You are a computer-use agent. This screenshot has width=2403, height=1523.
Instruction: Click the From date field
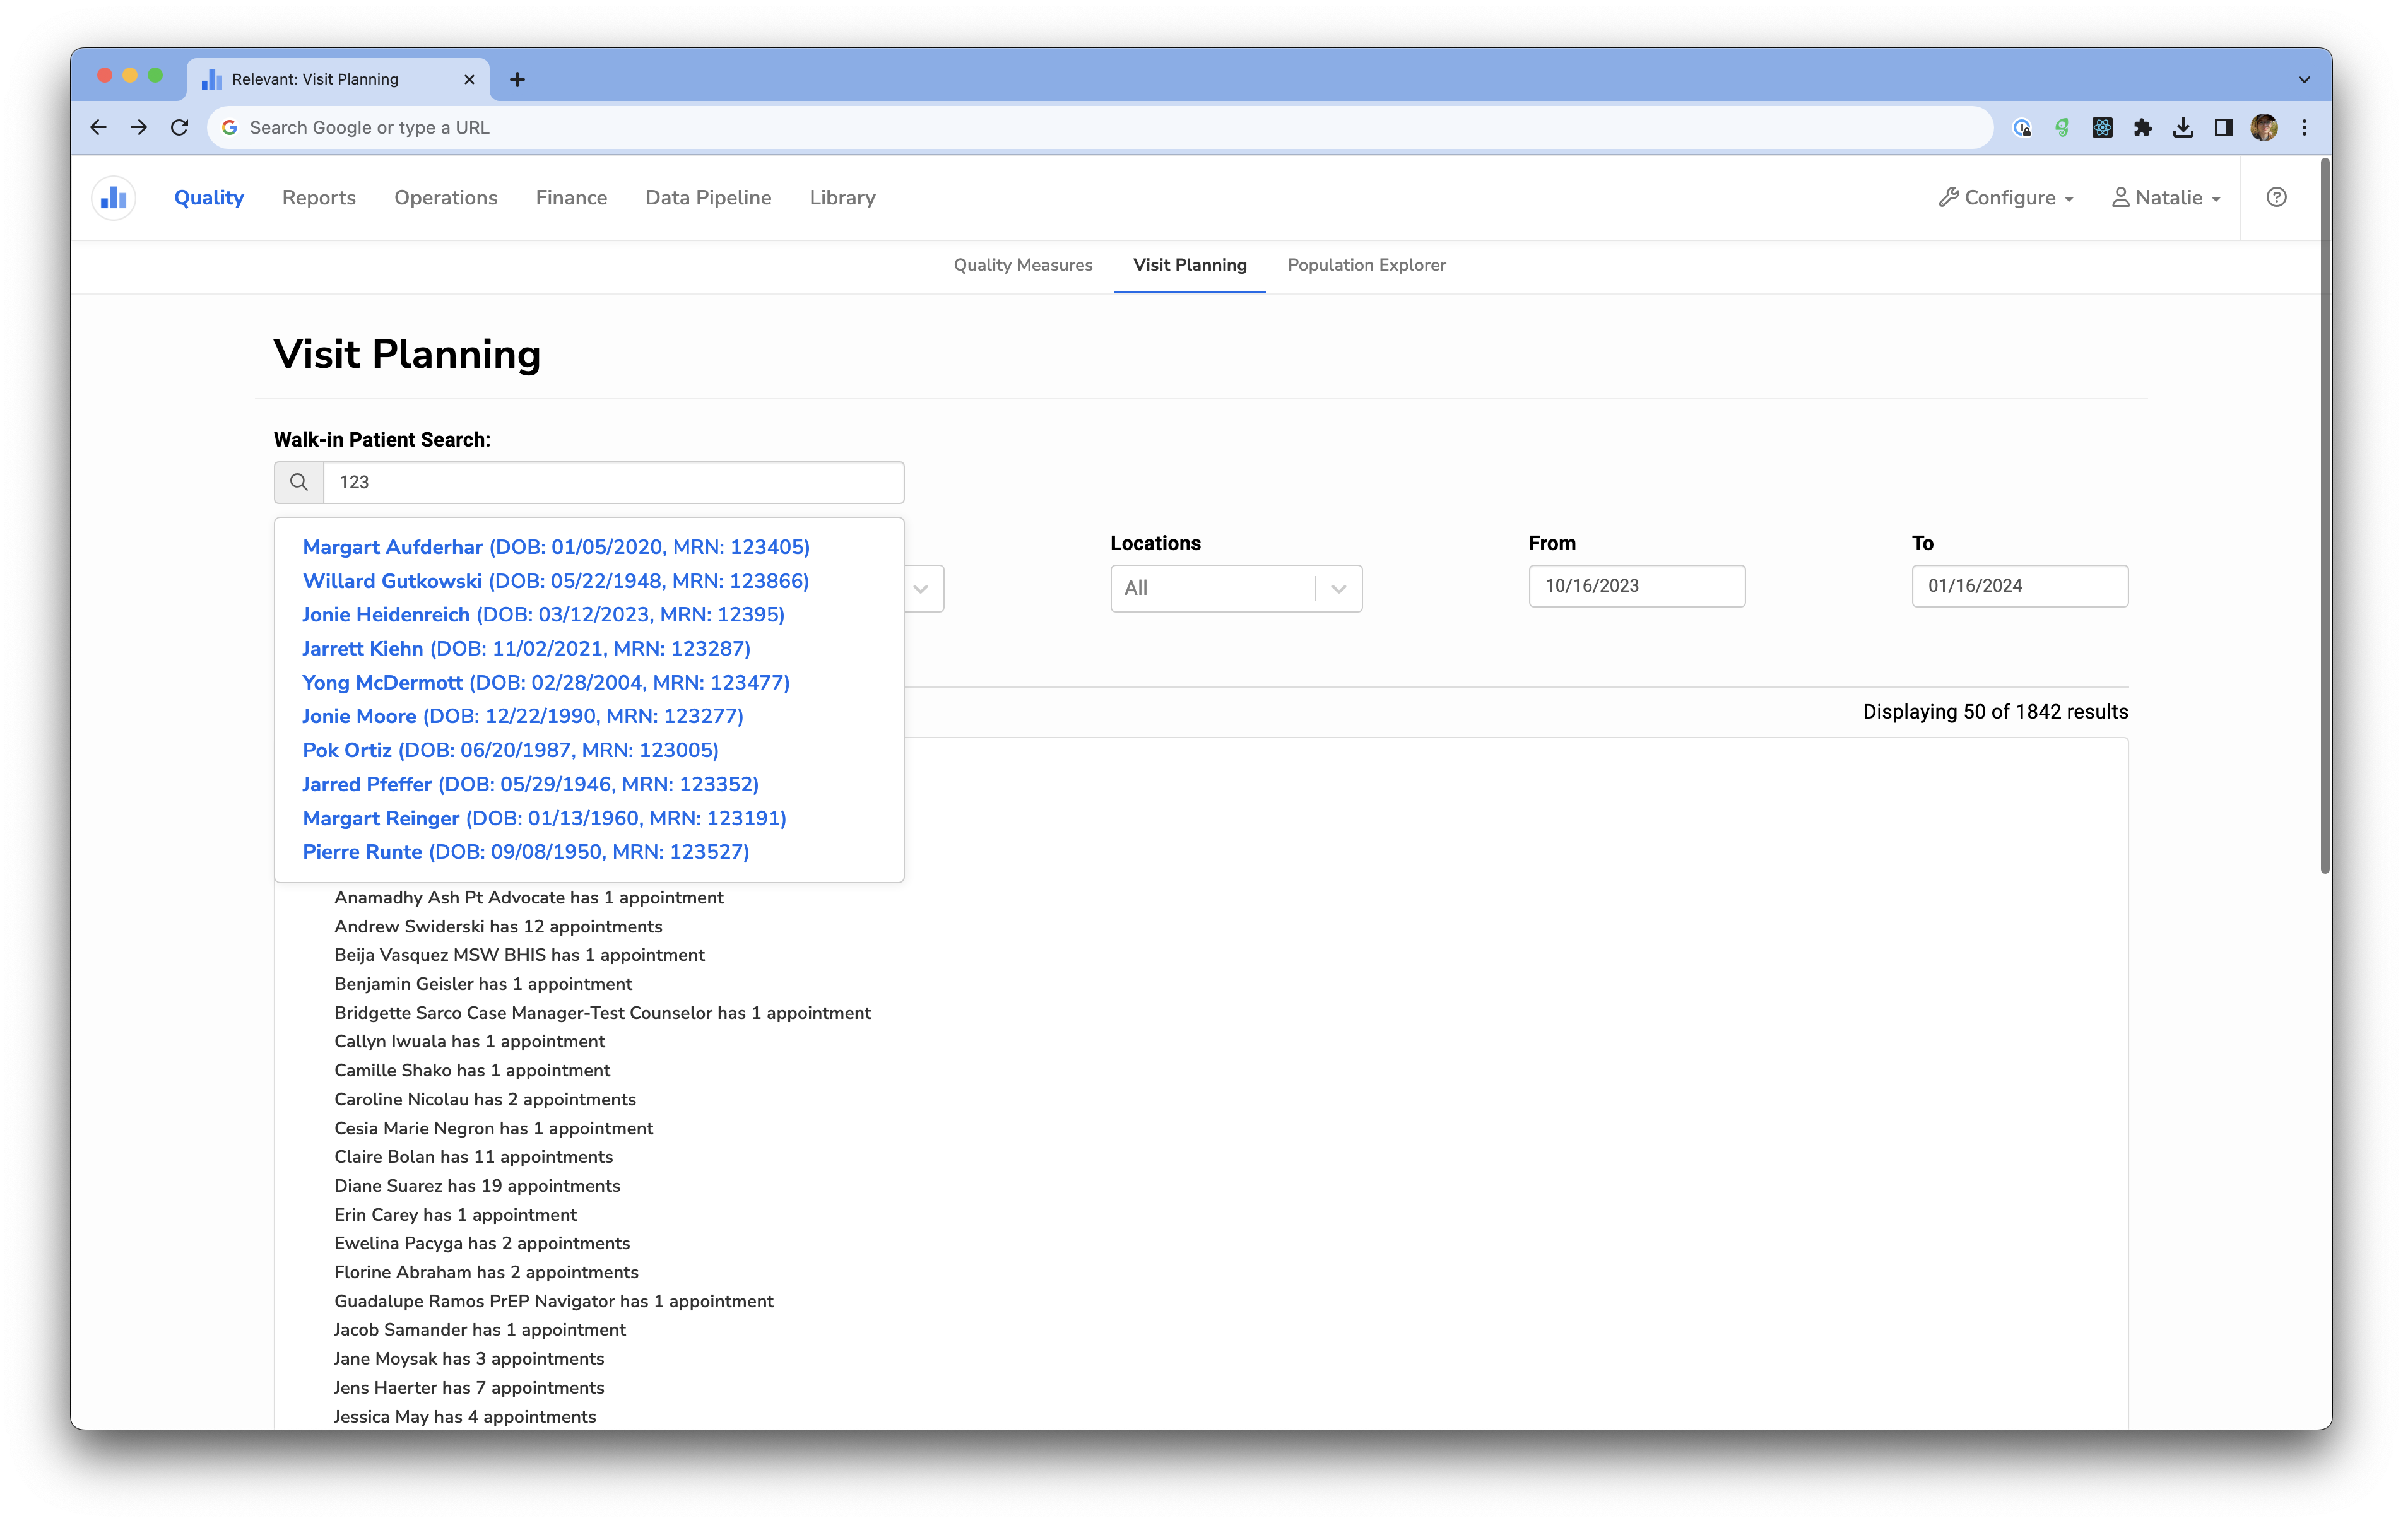point(1636,586)
